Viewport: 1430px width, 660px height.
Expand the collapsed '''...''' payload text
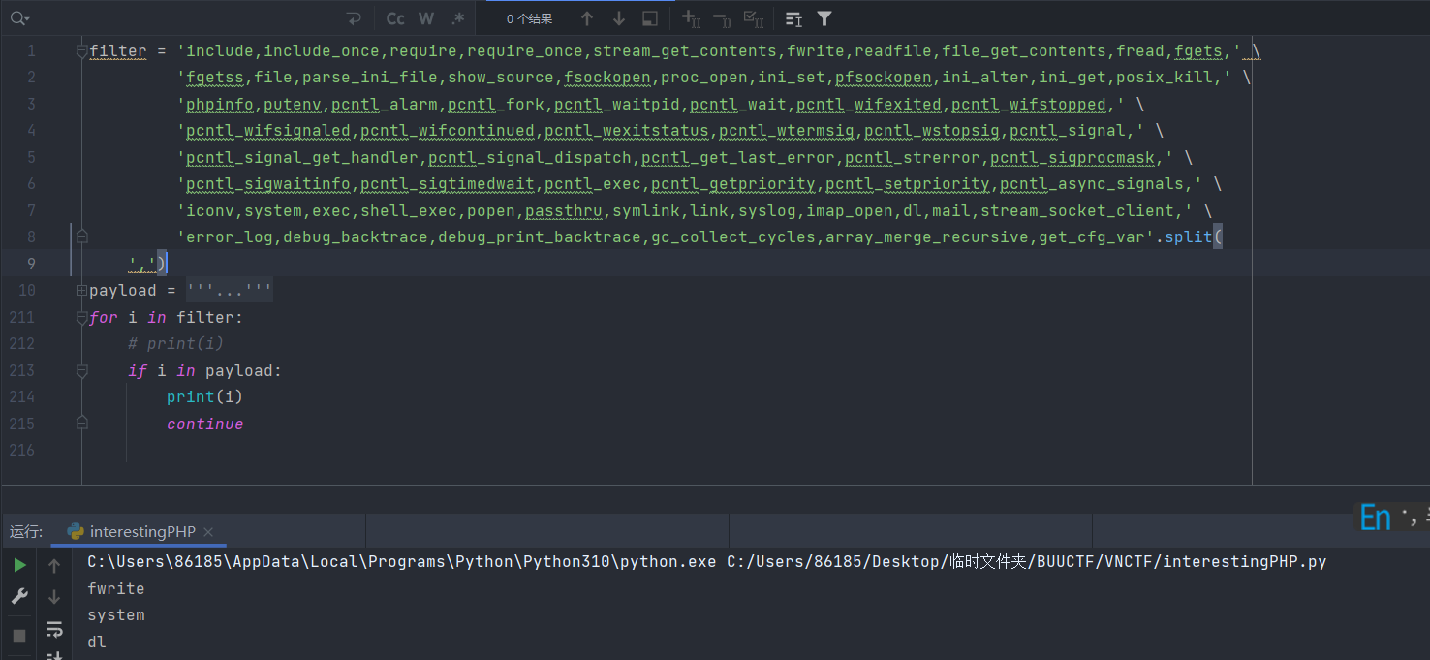[x=230, y=290]
